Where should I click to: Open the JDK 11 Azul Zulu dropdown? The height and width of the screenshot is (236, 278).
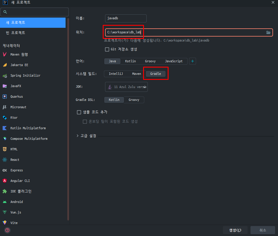pos(126,87)
